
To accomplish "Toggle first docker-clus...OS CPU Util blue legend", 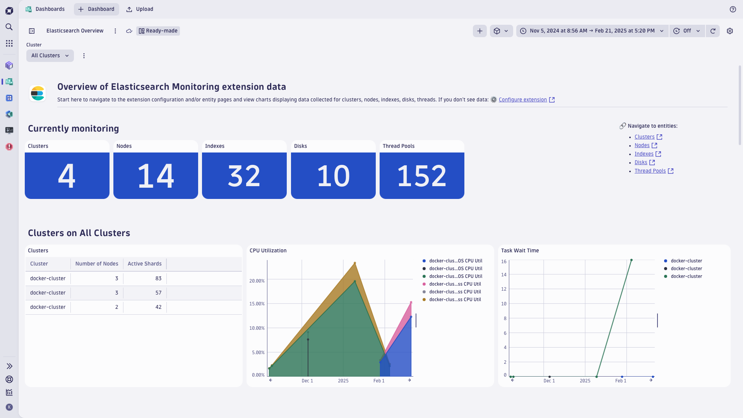I will coord(452,261).
